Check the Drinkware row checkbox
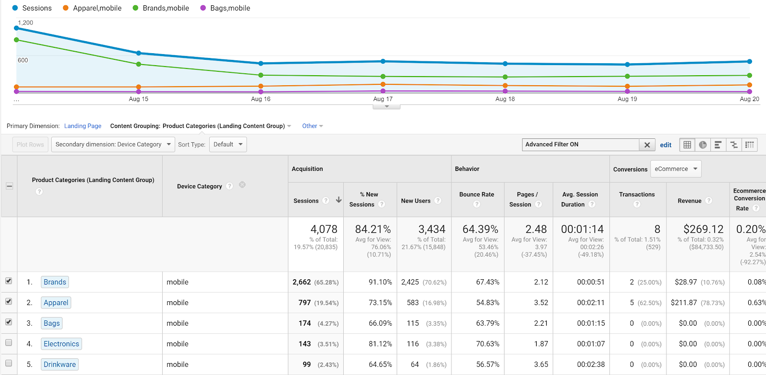The image size is (766, 375). click(9, 363)
